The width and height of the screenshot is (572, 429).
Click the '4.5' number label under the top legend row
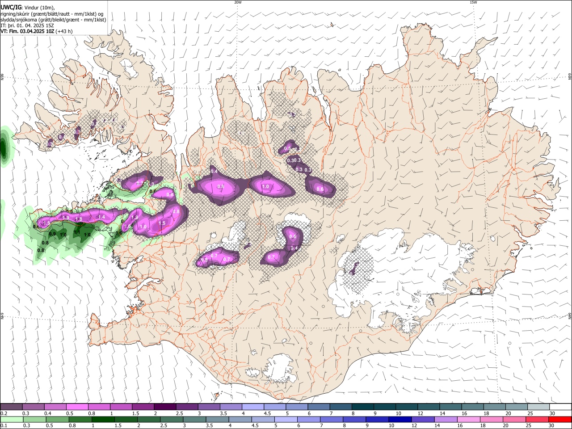click(x=267, y=413)
